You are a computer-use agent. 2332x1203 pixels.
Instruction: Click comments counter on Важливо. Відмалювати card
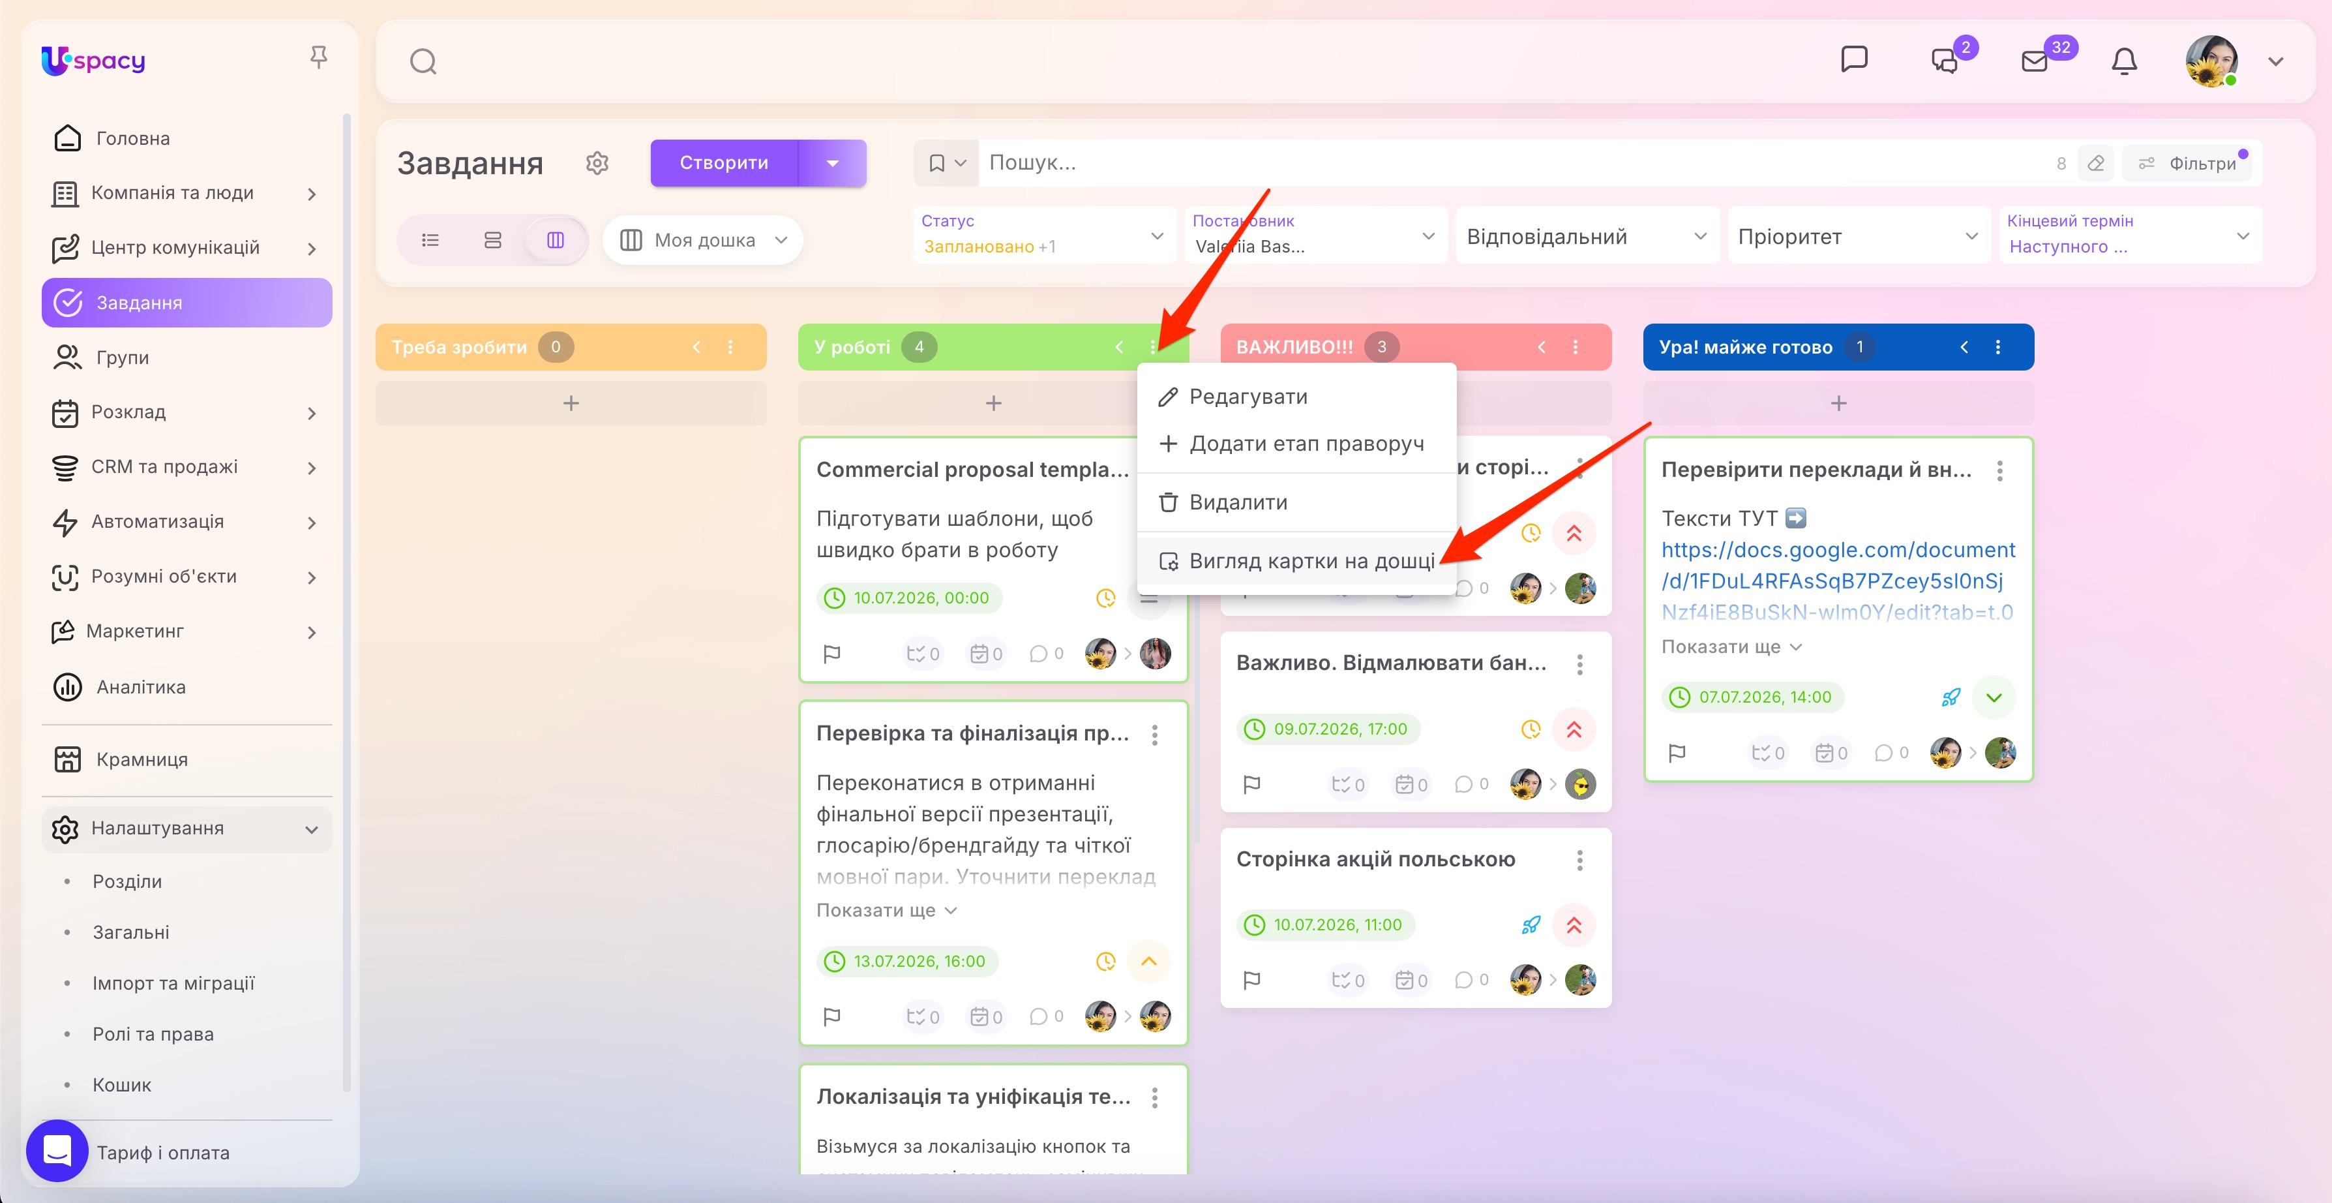click(1471, 784)
